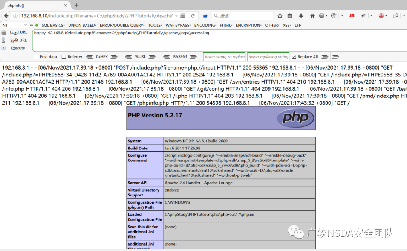Reload the current page
This screenshot has height=251, width=407.
(193, 16)
